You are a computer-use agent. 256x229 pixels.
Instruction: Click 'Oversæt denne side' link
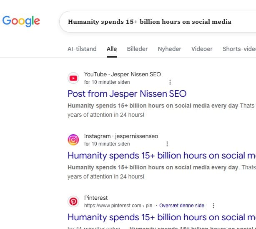182,206
